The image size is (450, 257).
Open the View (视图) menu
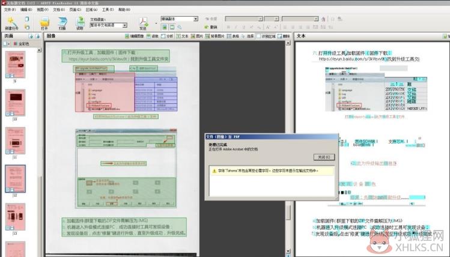[x=43, y=10]
